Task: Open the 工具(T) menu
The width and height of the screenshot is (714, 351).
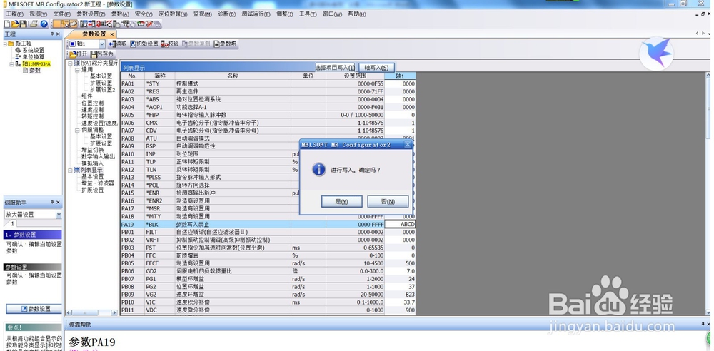Action: pos(308,14)
